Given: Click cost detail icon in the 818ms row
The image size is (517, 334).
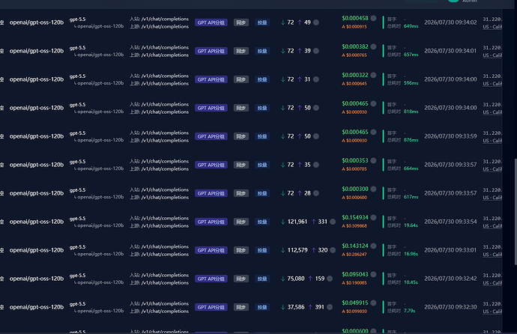Looking at the screenshot, I should click(373, 103).
